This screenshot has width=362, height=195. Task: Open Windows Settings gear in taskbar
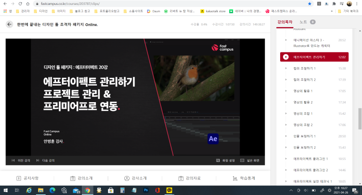pyautogui.click(x=64, y=191)
